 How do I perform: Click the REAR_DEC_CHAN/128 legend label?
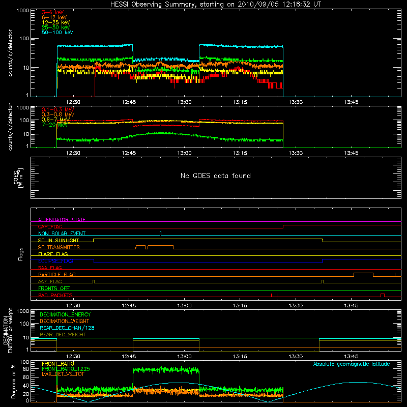pos(67,328)
